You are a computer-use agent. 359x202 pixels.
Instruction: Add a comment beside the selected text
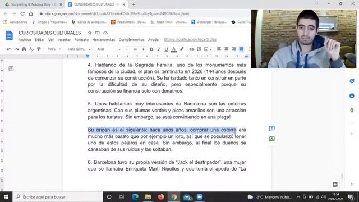(x=271, y=128)
